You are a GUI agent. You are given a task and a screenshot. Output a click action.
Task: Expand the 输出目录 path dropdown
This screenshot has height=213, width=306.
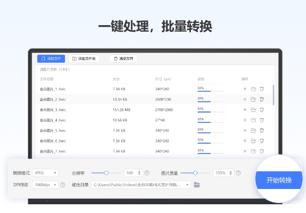[x=187, y=185]
